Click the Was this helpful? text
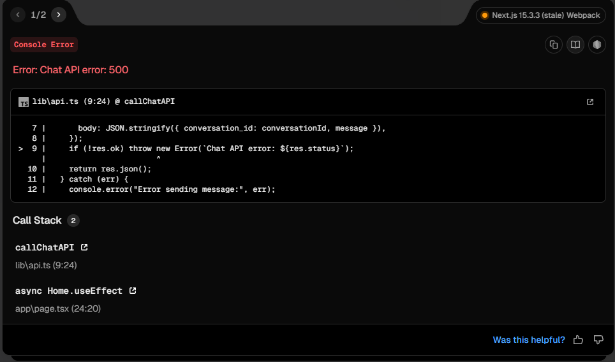The image size is (615, 362). (x=529, y=340)
